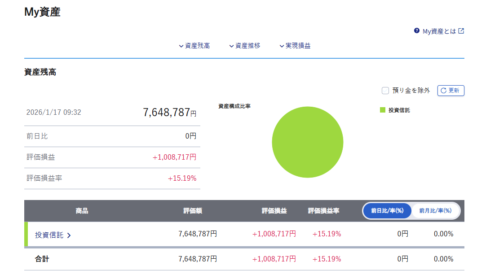Click the chevron before 資産推移 navigation

click(x=231, y=46)
